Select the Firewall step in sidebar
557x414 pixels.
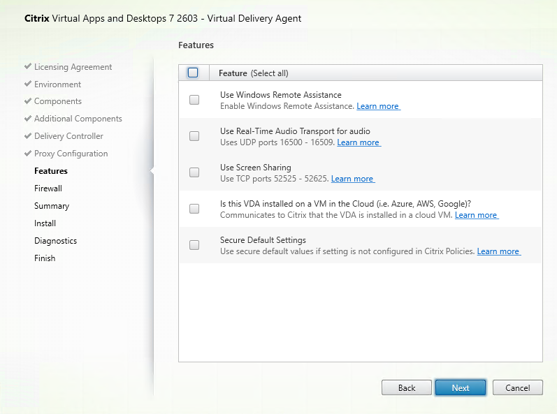point(48,188)
